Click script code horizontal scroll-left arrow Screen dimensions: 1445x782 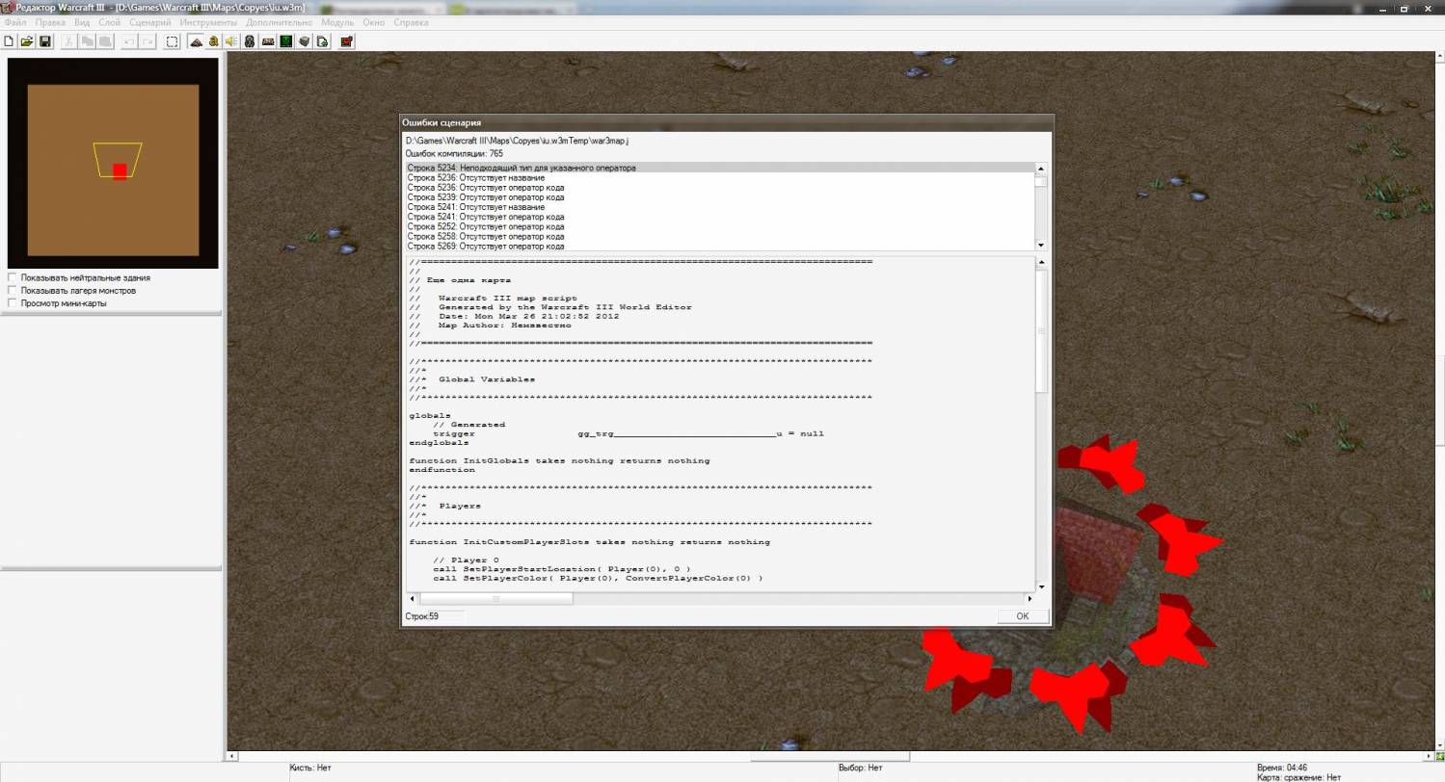[x=413, y=598]
